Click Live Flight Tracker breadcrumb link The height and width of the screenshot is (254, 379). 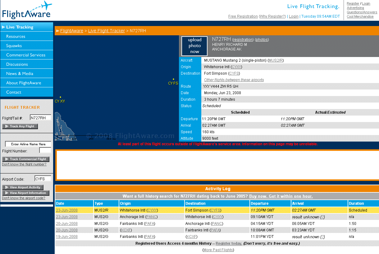coord(107,31)
